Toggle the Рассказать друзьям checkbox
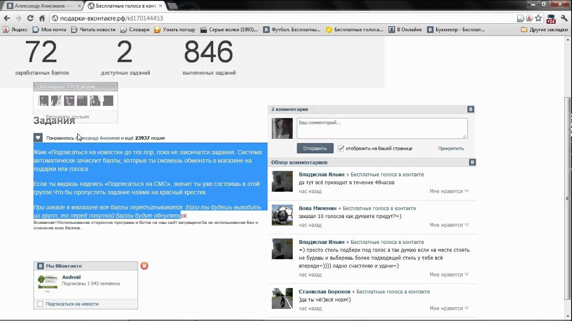The width and height of the screenshot is (572, 321). pos(41,117)
